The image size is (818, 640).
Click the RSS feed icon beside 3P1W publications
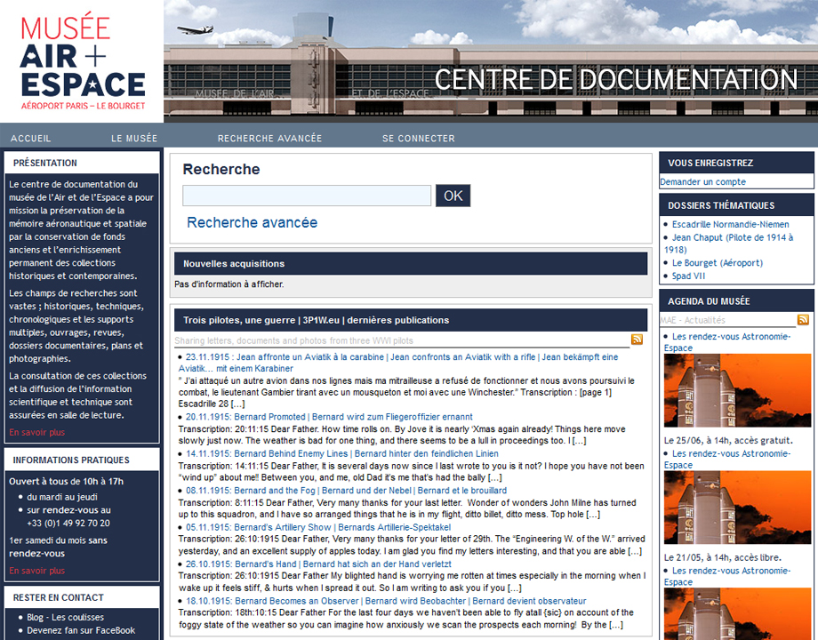(x=637, y=340)
